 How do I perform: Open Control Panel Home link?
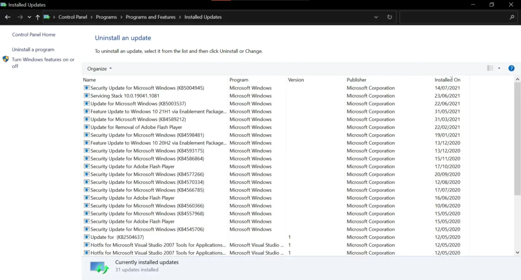(x=34, y=35)
